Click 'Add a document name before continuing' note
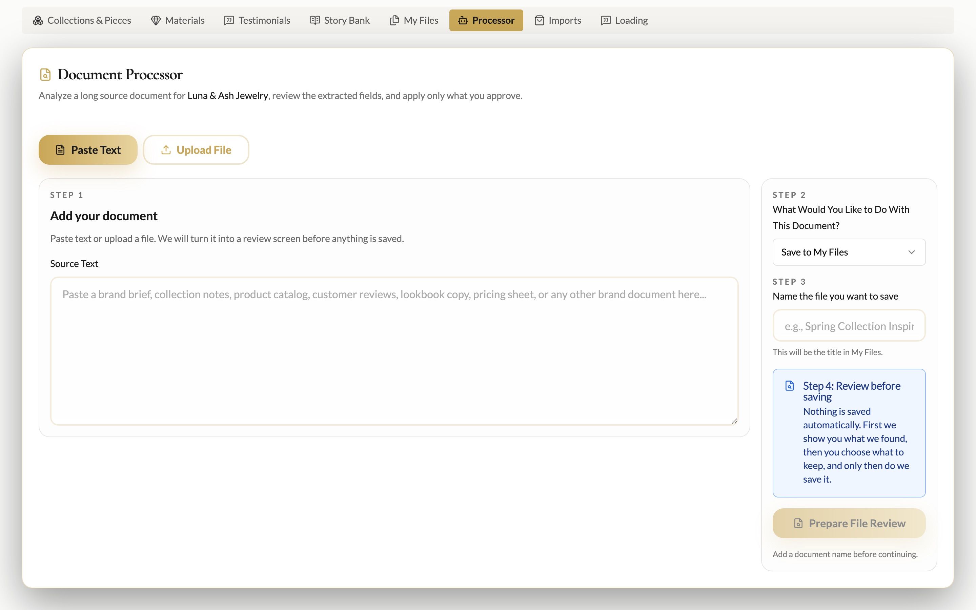This screenshot has width=976, height=610. [845, 554]
